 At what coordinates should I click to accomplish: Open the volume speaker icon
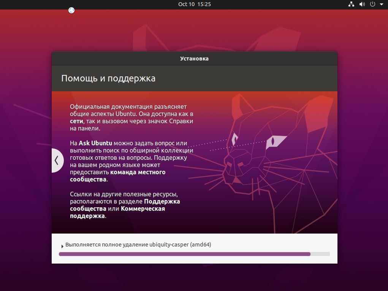tap(362, 4)
